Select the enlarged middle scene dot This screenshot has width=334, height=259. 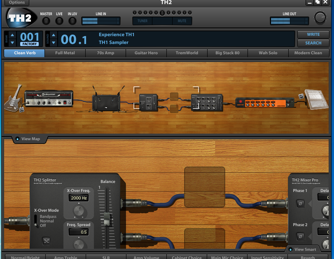(x=162, y=13)
